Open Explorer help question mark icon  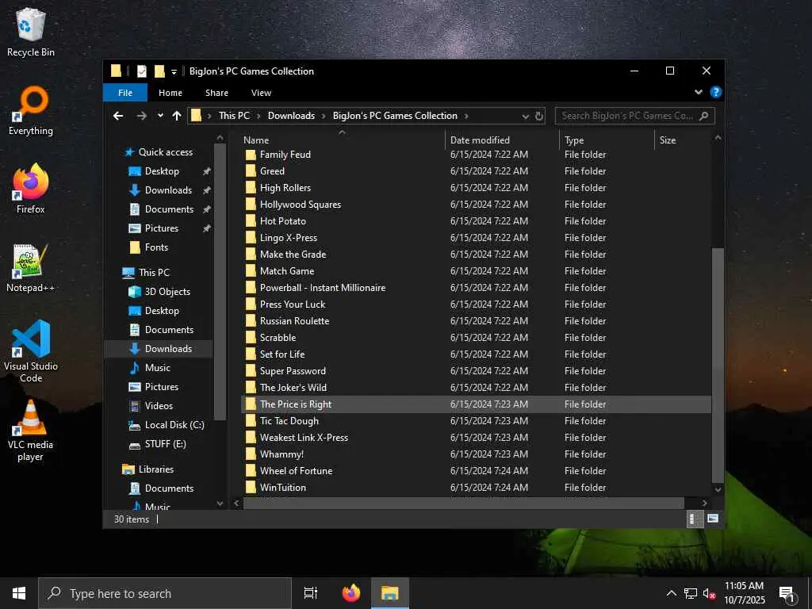coord(716,92)
